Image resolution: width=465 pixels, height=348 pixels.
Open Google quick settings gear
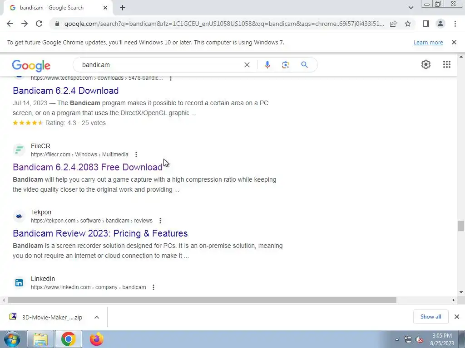tap(426, 64)
